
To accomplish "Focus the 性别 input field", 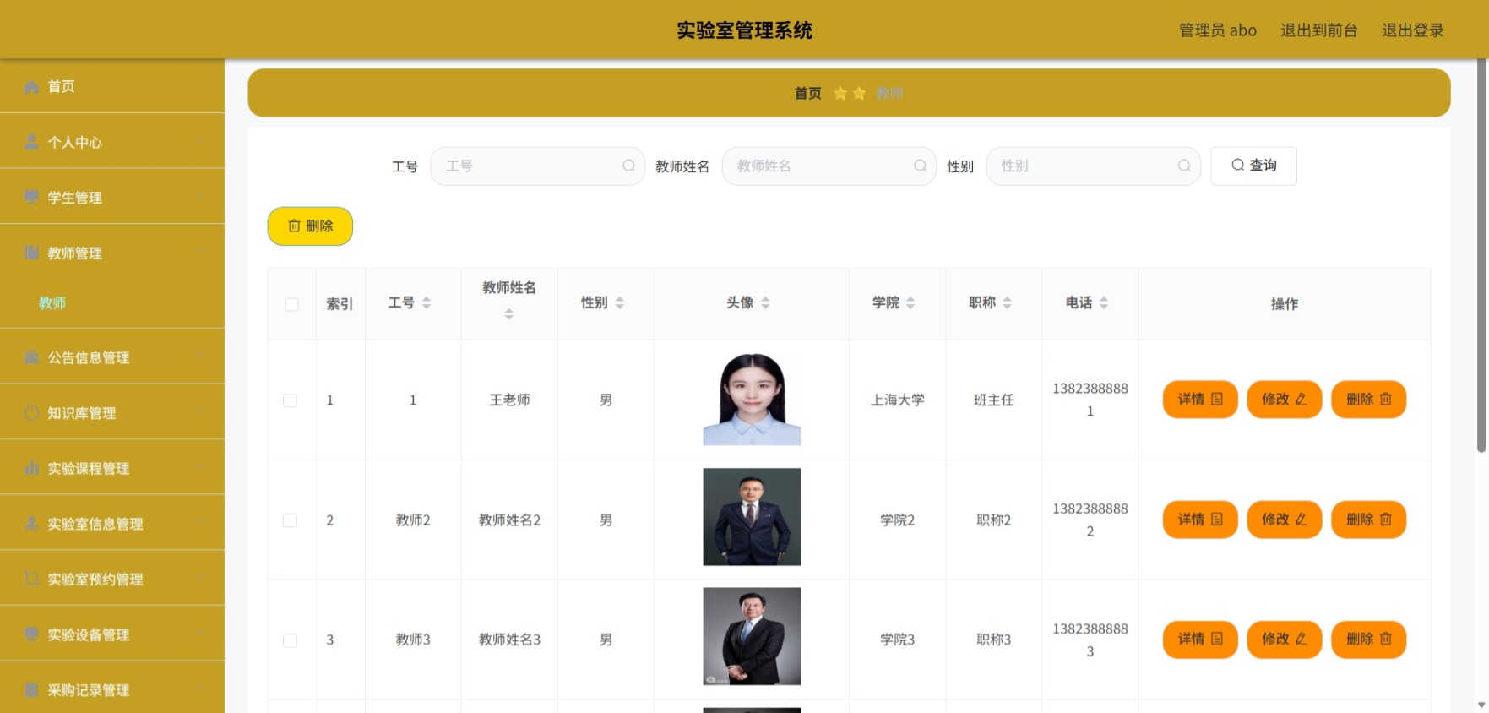I will [1093, 166].
